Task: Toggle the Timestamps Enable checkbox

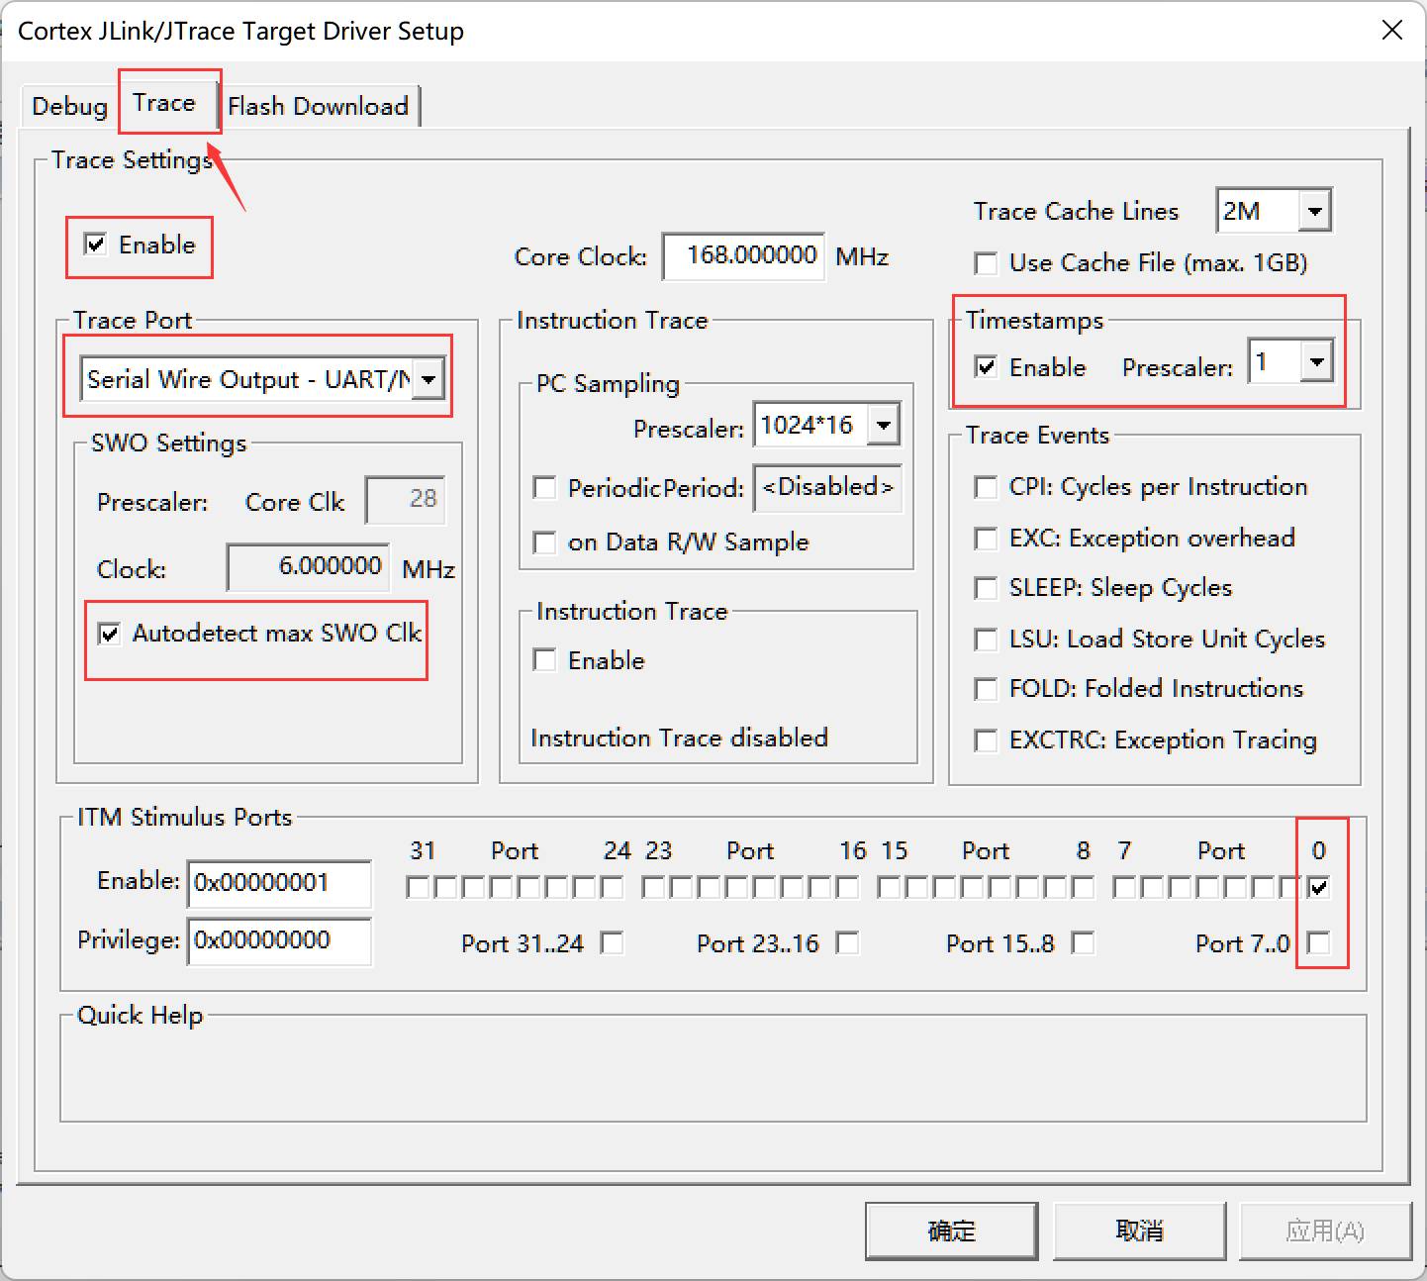Action: (986, 367)
